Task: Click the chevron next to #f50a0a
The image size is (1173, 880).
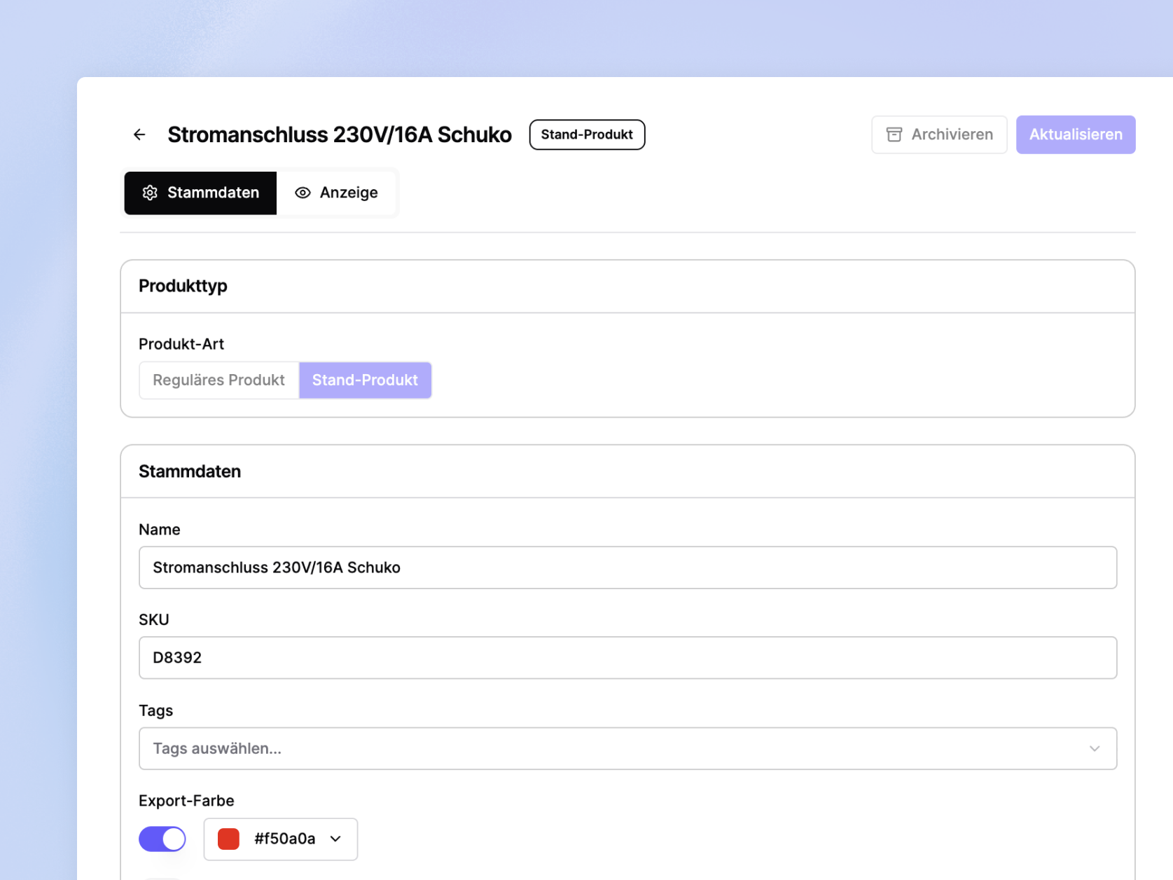Action: pos(335,839)
